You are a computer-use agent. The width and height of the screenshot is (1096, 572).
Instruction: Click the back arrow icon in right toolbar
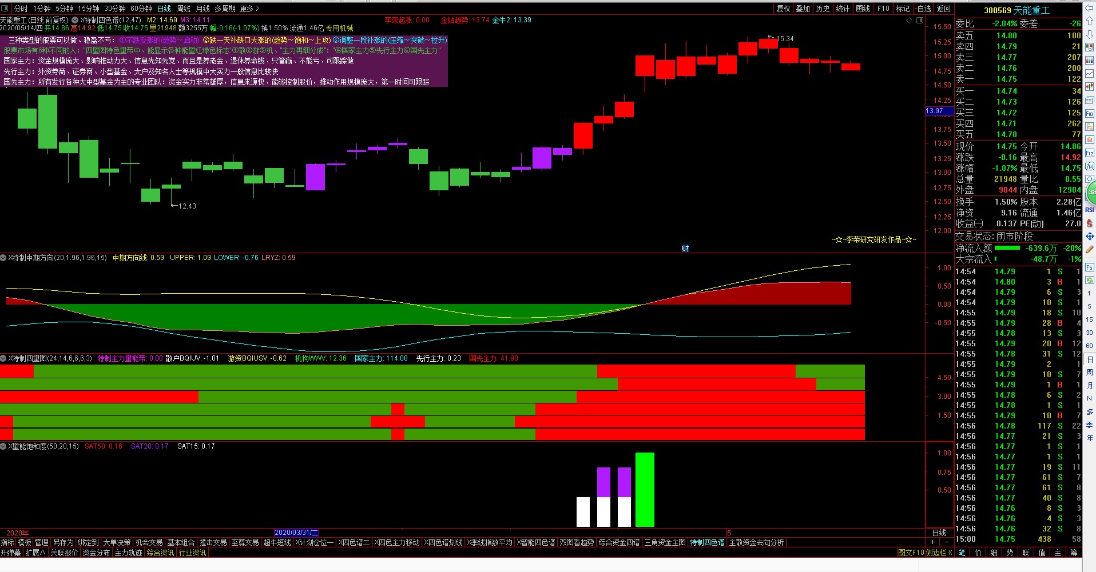point(1090,8)
